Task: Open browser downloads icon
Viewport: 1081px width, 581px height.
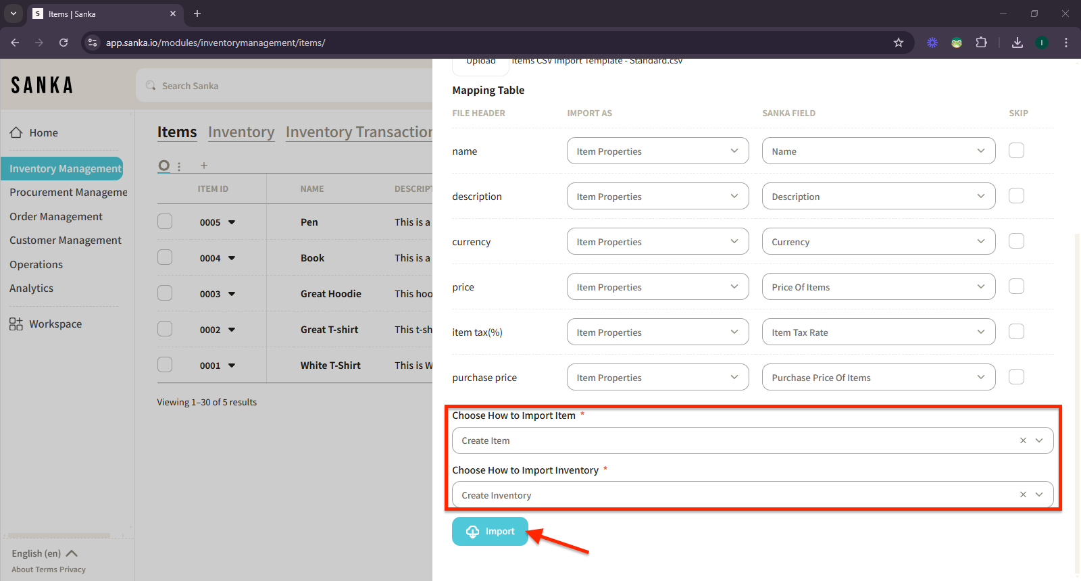Action: (1017, 43)
